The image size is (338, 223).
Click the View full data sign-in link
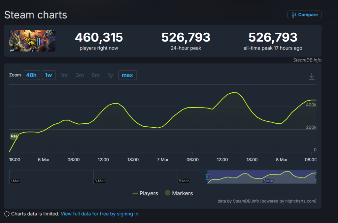click(100, 214)
